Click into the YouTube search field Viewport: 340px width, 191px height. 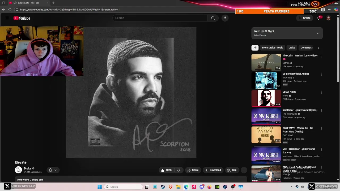point(160,18)
